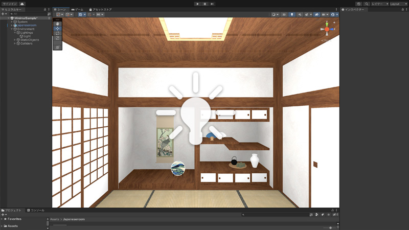The height and width of the screenshot is (230, 409).
Task: Open Hierarchy panel options menu
Action: [x=49, y=9]
